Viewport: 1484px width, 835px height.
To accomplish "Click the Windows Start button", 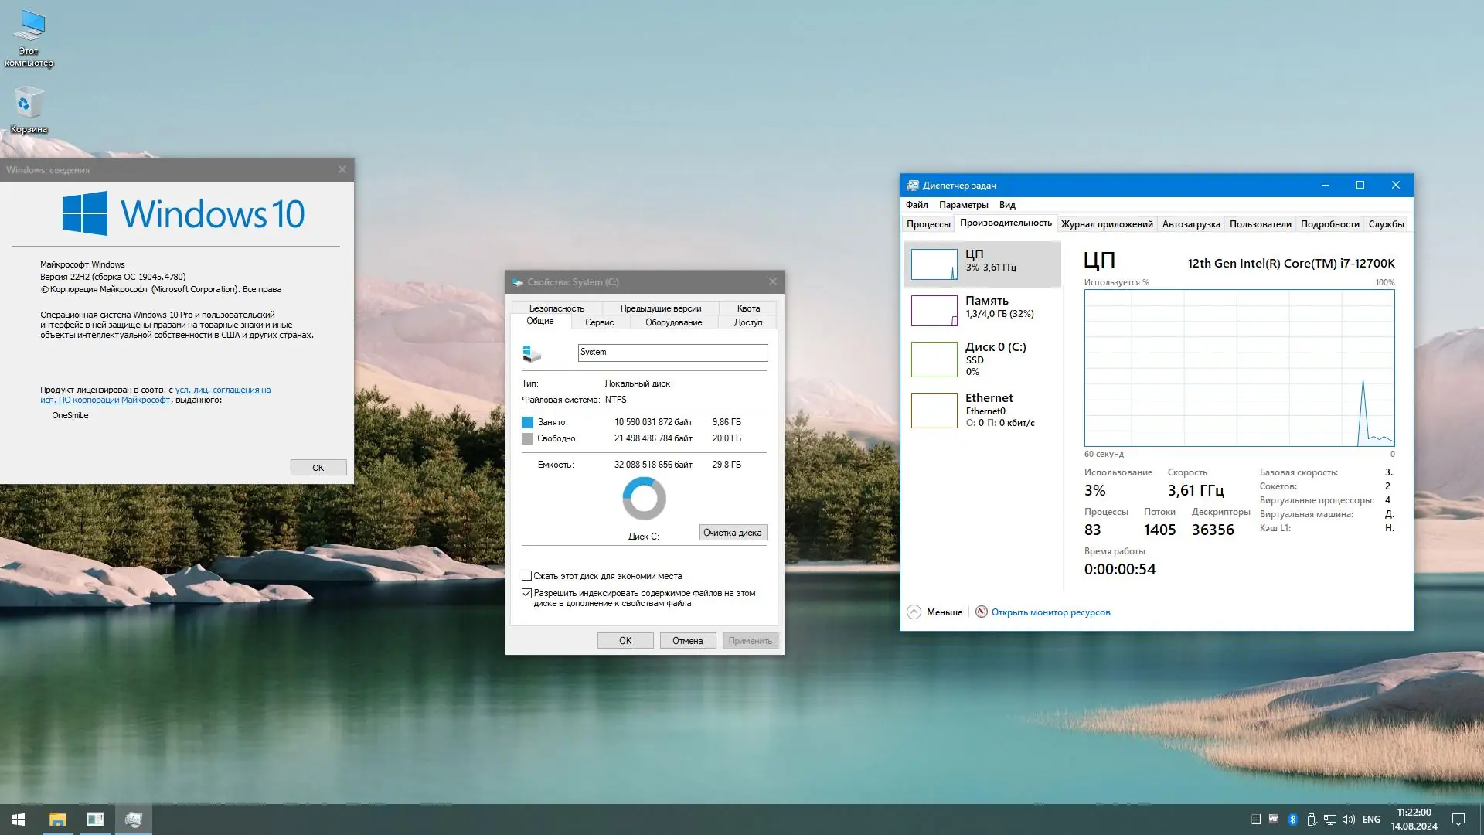I will click(x=19, y=820).
